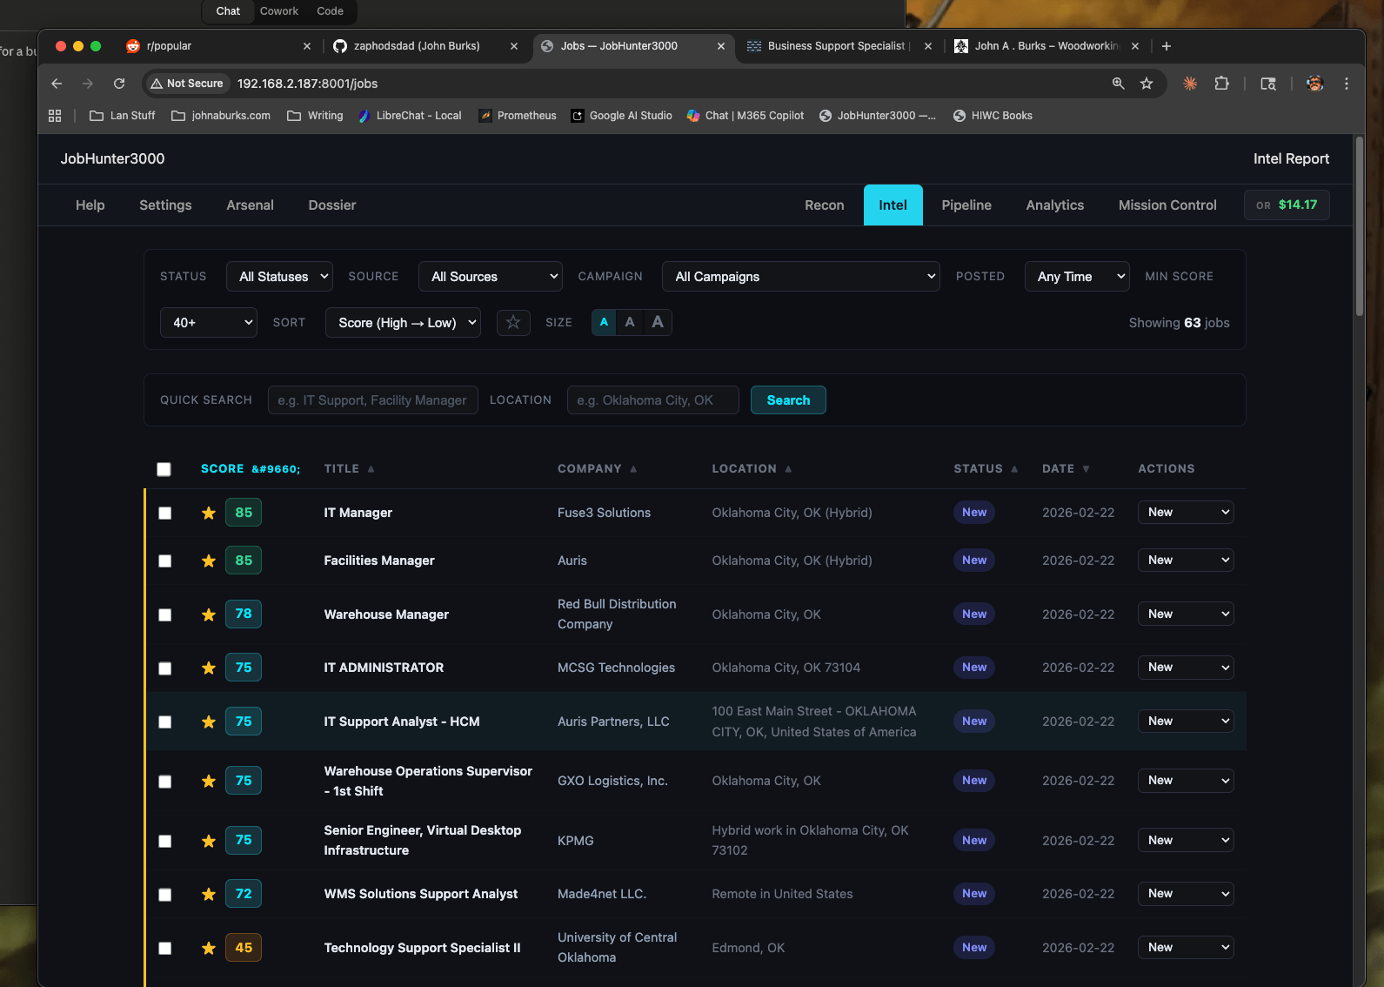Toggle star on Warehouse Manager row
This screenshot has width=1384, height=987.
point(209,614)
